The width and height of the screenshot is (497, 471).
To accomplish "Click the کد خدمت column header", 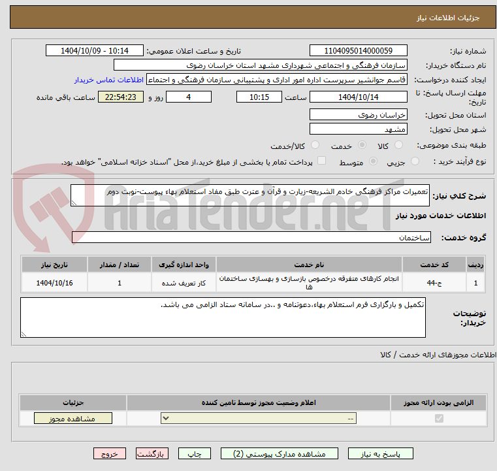I will tap(434, 265).
